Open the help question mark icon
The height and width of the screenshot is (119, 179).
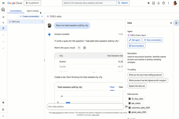pyautogui.click(x=164, y=3)
